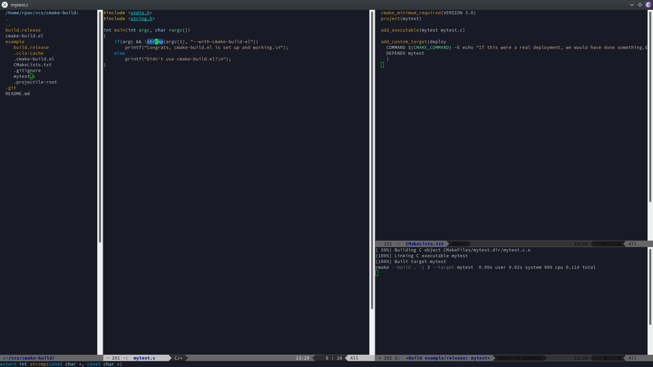
Task: Open the .ccls-cache folder under example
Action: (x=29, y=53)
